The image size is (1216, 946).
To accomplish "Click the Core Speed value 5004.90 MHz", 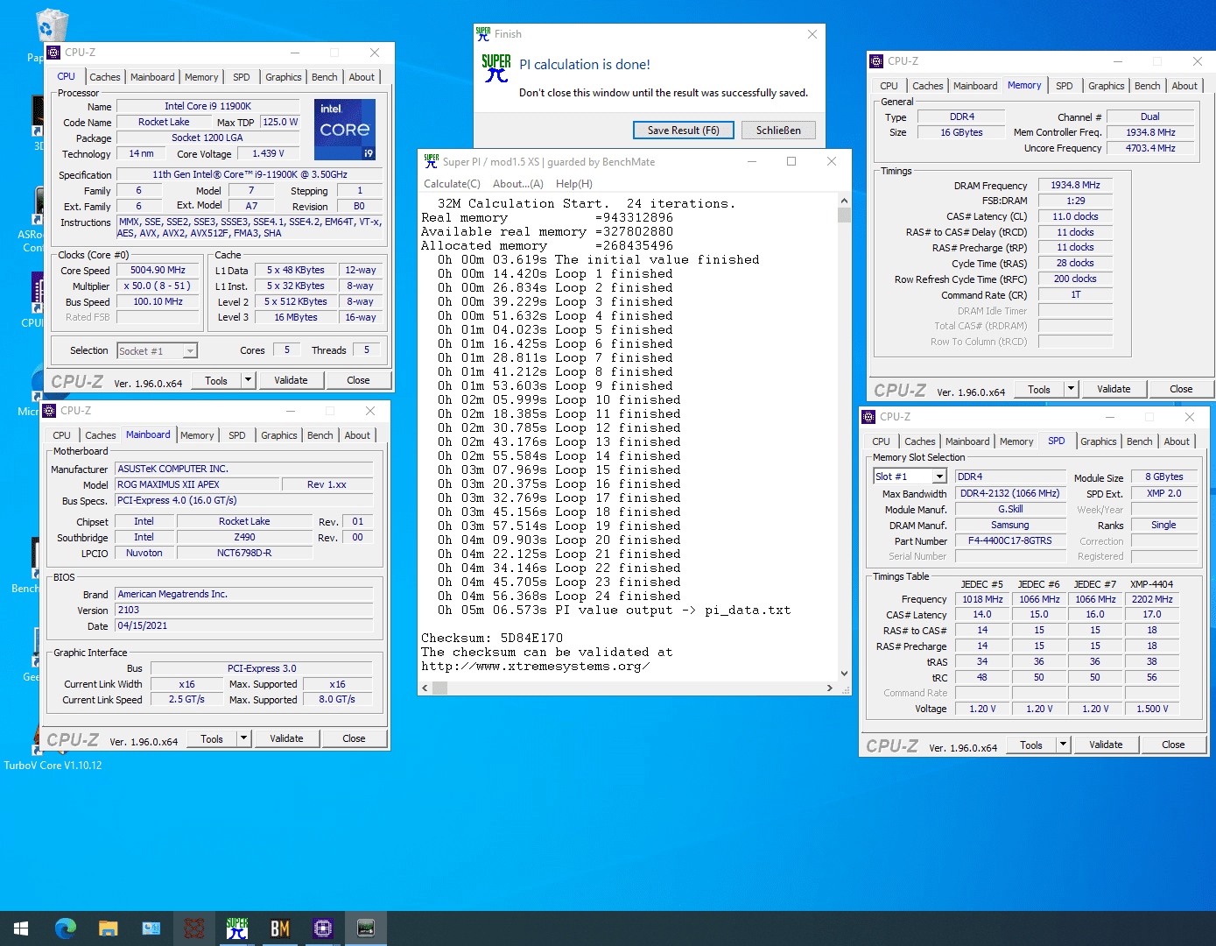I will 158,270.
